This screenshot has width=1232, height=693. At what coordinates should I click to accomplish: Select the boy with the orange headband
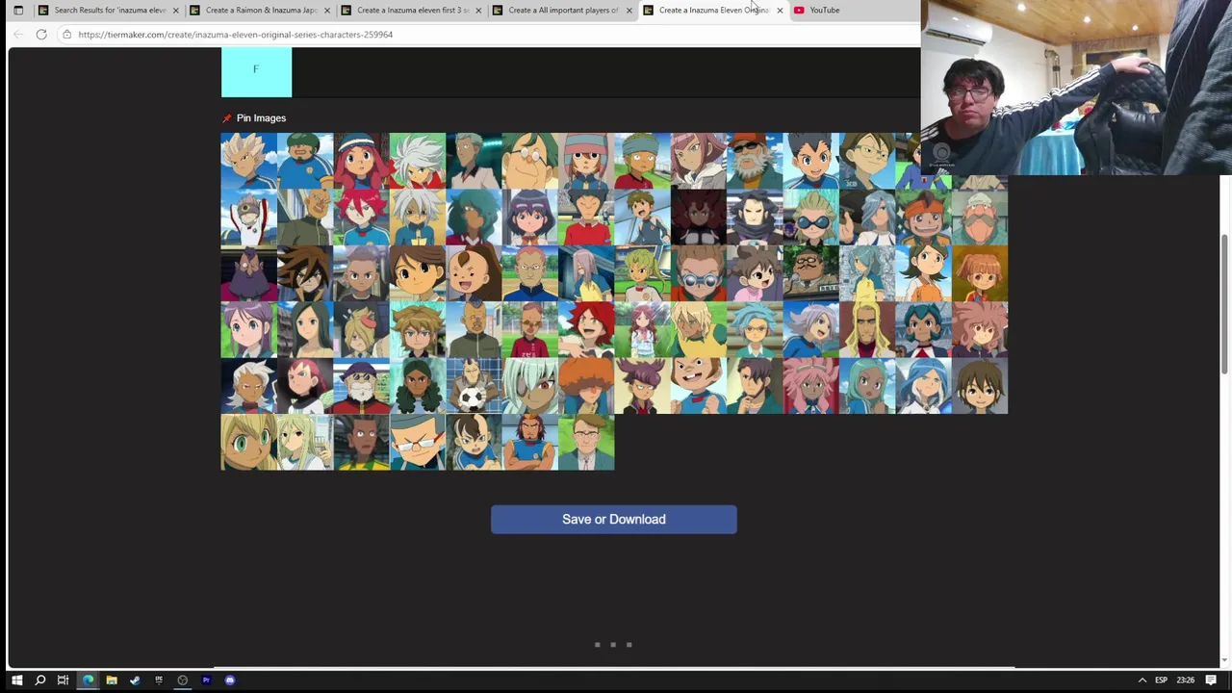(924, 217)
